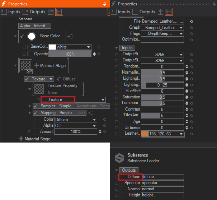Click the Substance Loader logo icon

[119, 158]
